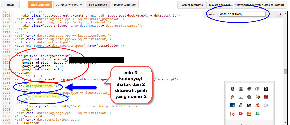This screenshot has width=290, height=125.
Task: Click the orange Save template button
Action: point(40,5)
